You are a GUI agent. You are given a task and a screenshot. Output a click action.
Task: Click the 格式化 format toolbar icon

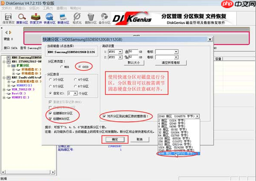pyautogui.click(x=77, y=18)
